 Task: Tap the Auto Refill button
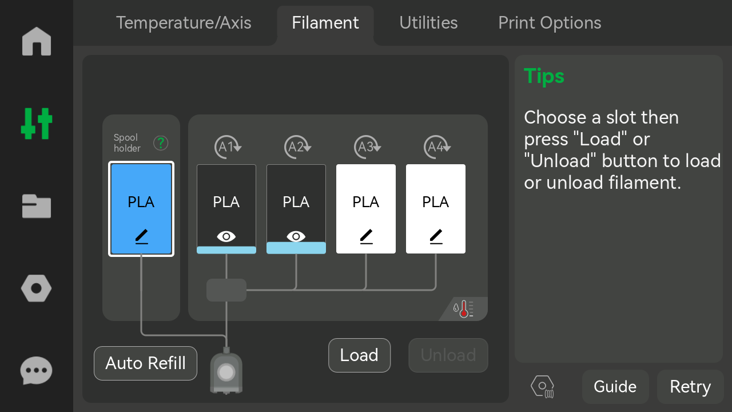(x=145, y=363)
